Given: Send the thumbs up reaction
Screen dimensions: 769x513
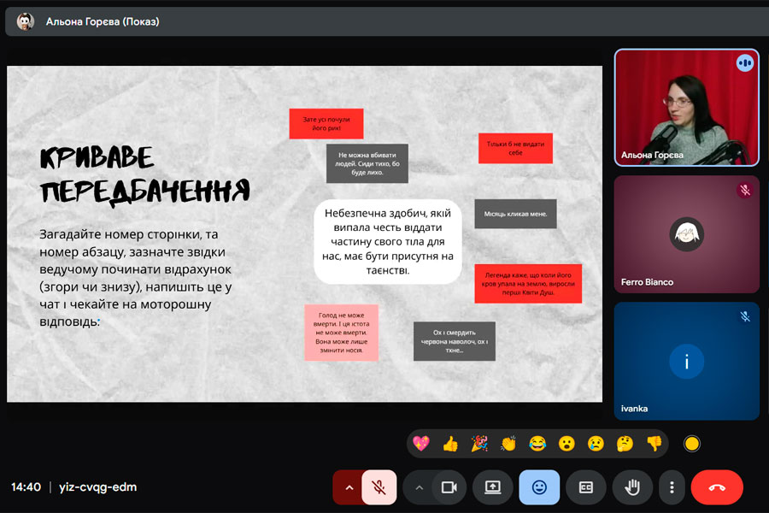Looking at the screenshot, I should 450,443.
